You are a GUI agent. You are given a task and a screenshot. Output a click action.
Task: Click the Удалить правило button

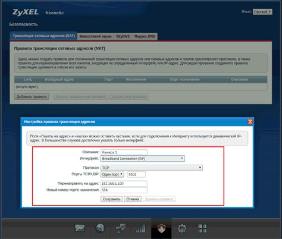click(159, 199)
